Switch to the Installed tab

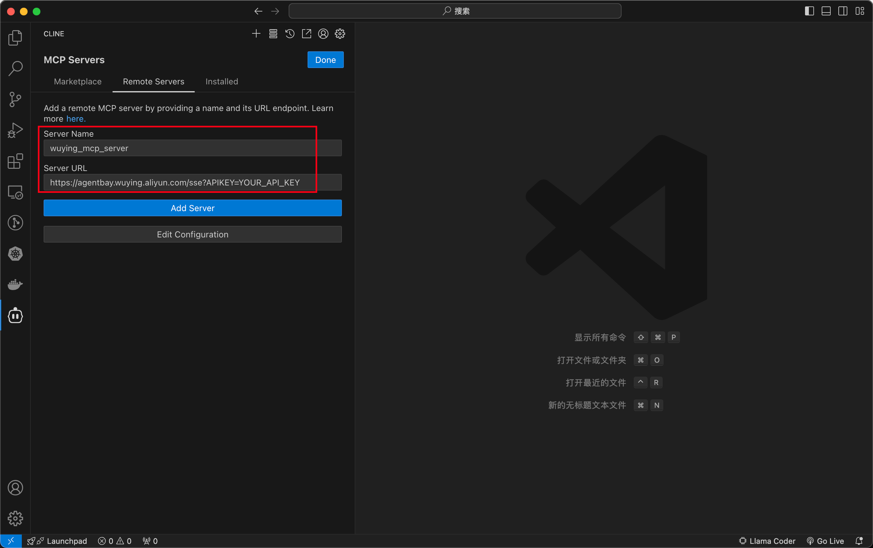(x=222, y=81)
